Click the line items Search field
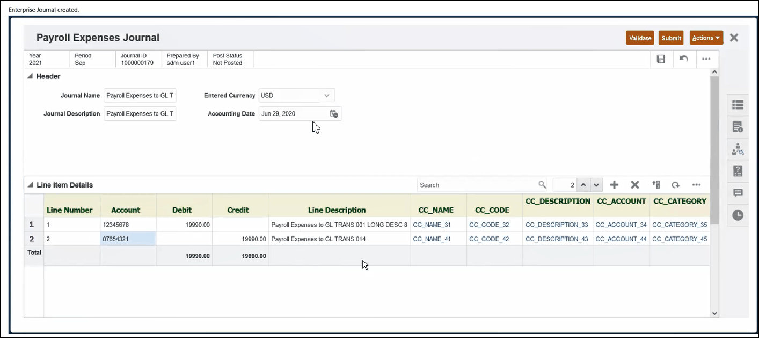 tap(478, 185)
